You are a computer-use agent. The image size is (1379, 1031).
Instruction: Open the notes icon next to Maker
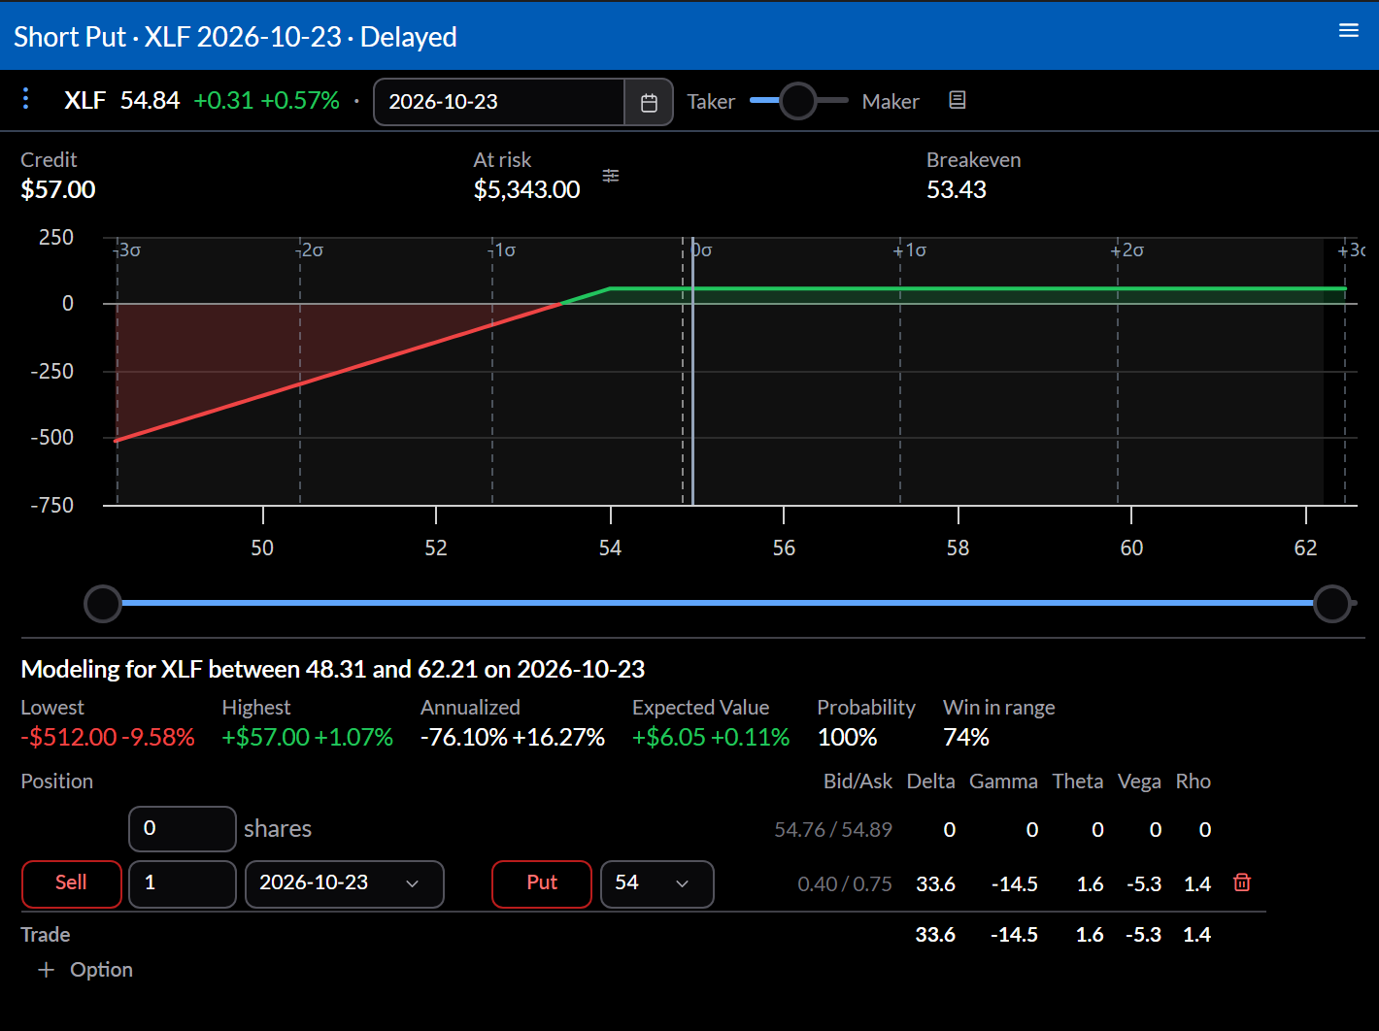(x=957, y=100)
